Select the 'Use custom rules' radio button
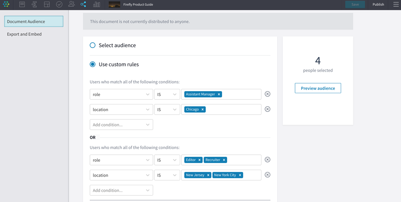 click(x=93, y=64)
